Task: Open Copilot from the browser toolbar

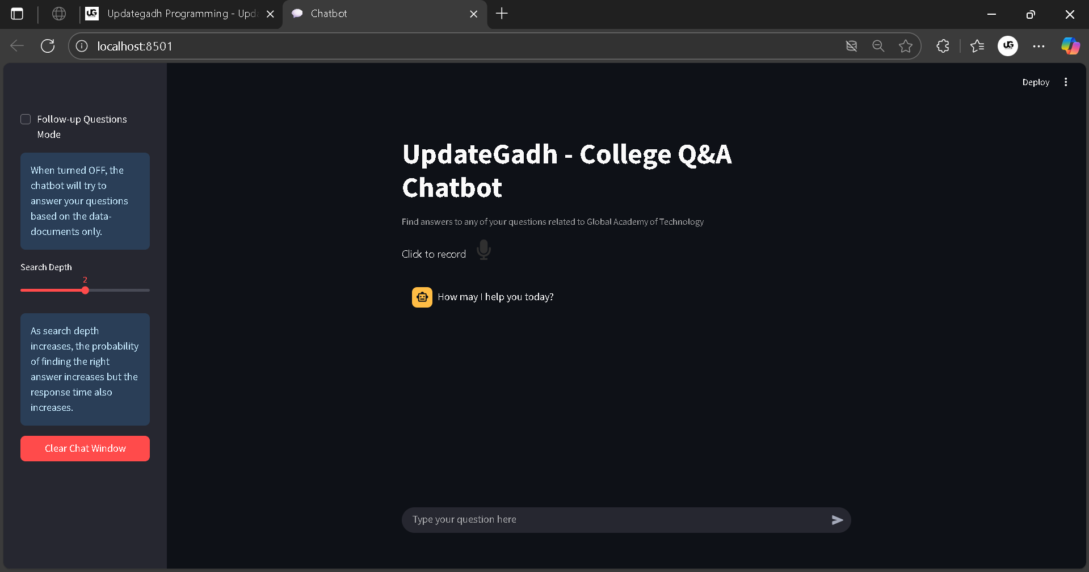Action: tap(1070, 46)
